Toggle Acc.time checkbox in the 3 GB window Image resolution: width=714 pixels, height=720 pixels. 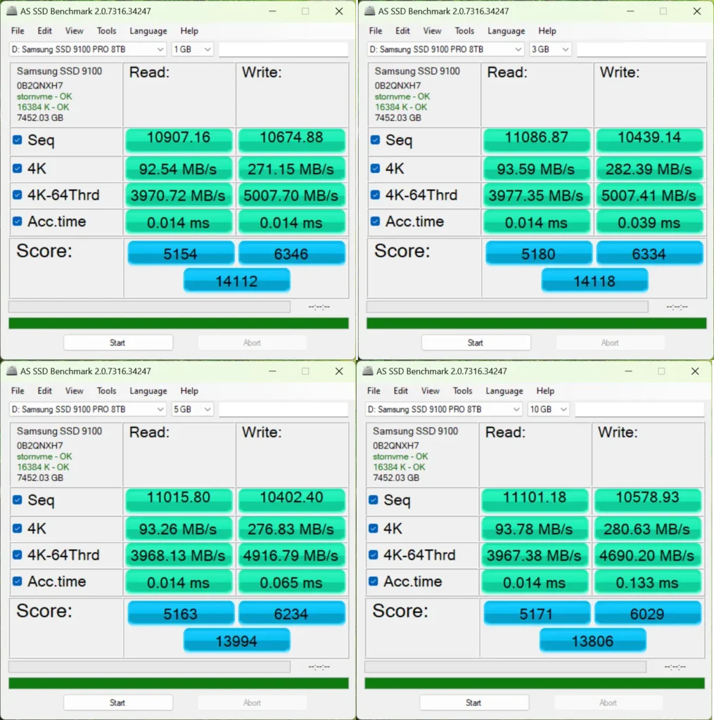[376, 221]
